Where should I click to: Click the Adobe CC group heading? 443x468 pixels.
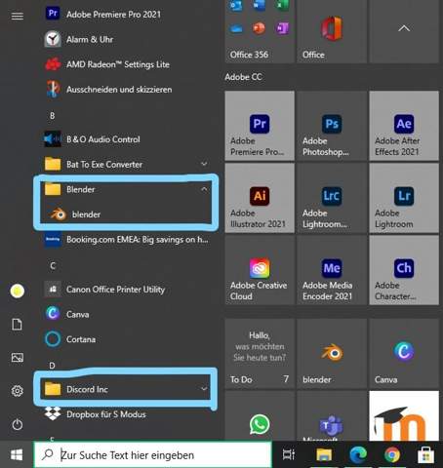tap(243, 77)
